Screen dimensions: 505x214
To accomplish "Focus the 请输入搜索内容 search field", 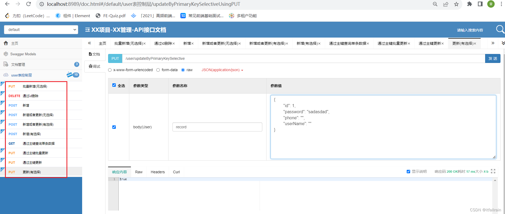I will [470, 30].
